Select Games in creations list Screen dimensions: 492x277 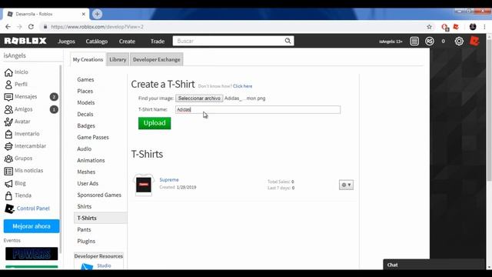coord(85,80)
